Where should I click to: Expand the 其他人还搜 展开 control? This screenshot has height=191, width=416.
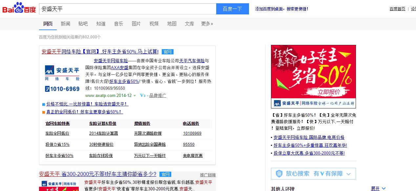(x=378, y=188)
